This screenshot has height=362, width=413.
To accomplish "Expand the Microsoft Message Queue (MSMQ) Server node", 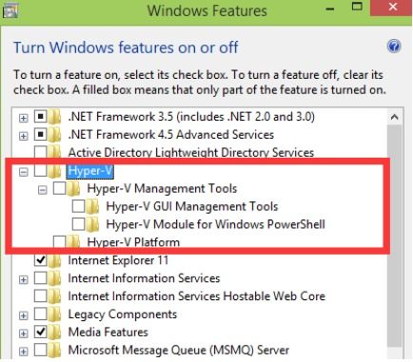I will click(x=23, y=352).
